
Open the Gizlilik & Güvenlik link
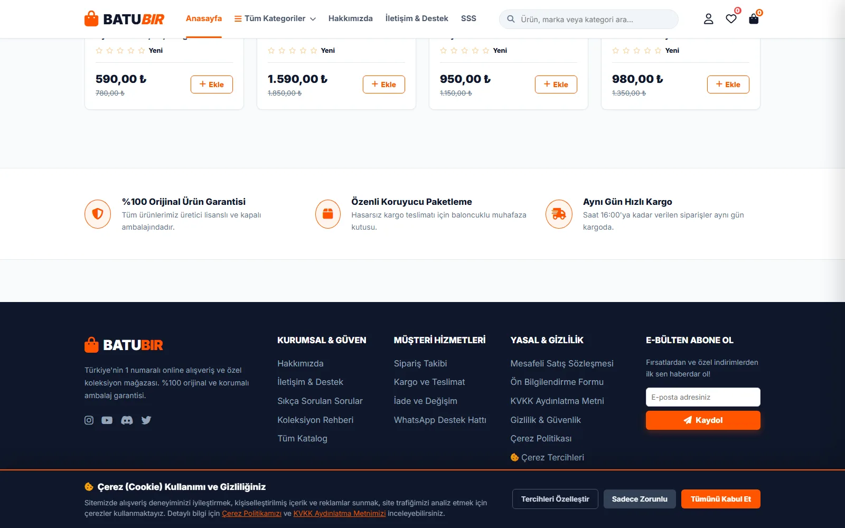(546, 420)
